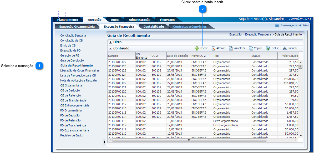Screen dimensions: 314x153
Task: Select OB Orçamentária from the left menu
Action: click(x=71, y=85)
